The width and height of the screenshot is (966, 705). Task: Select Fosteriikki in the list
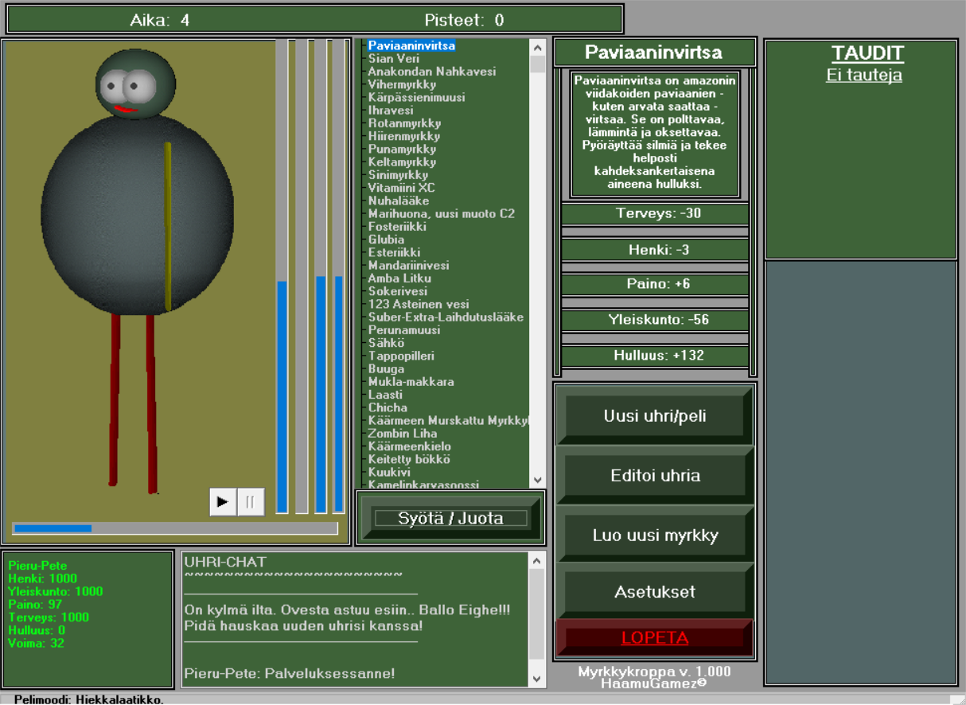point(396,226)
